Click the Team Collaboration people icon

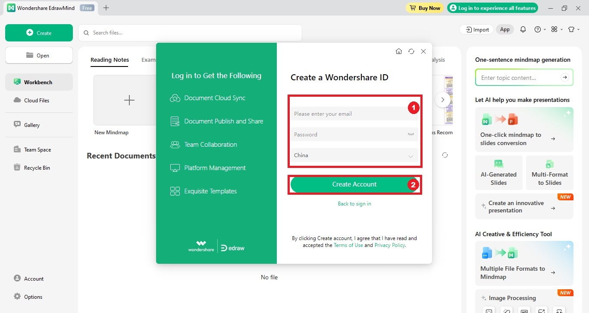[x=175, y=145]
